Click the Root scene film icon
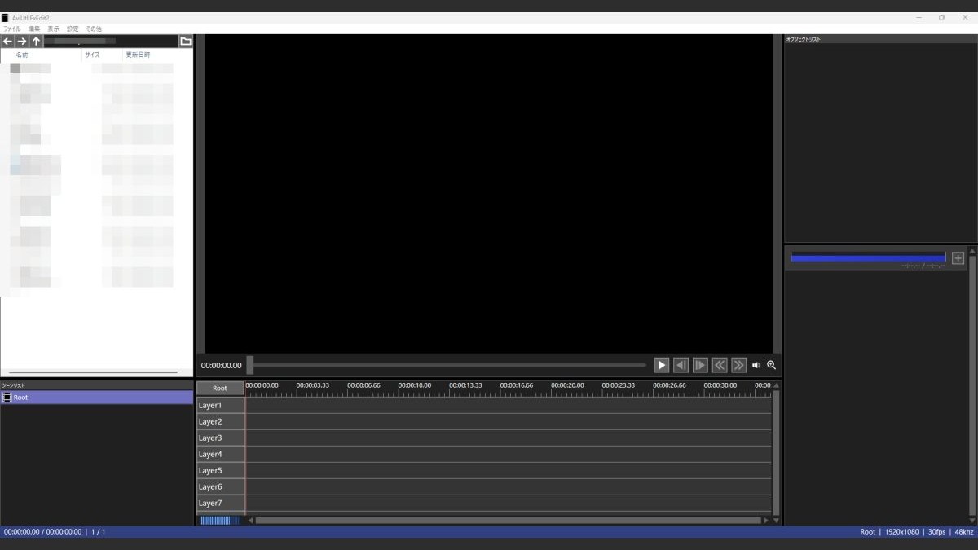978x550 pixels. pyautogui.click(x=7, y=398)
